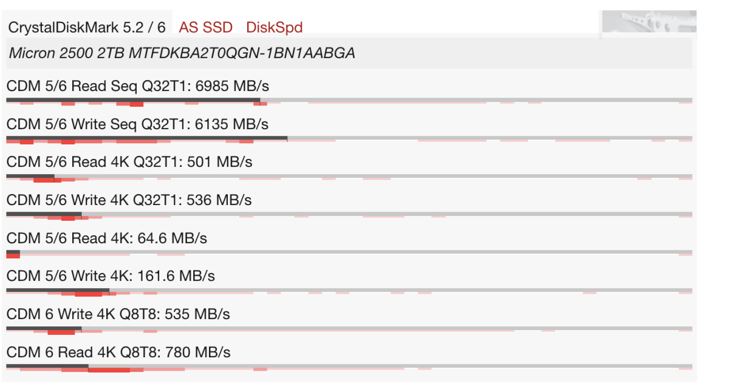Select the CrystalDiskMark 5.2 / 6 tab
The height and width of the screenshot is (384, 729).
87,27
